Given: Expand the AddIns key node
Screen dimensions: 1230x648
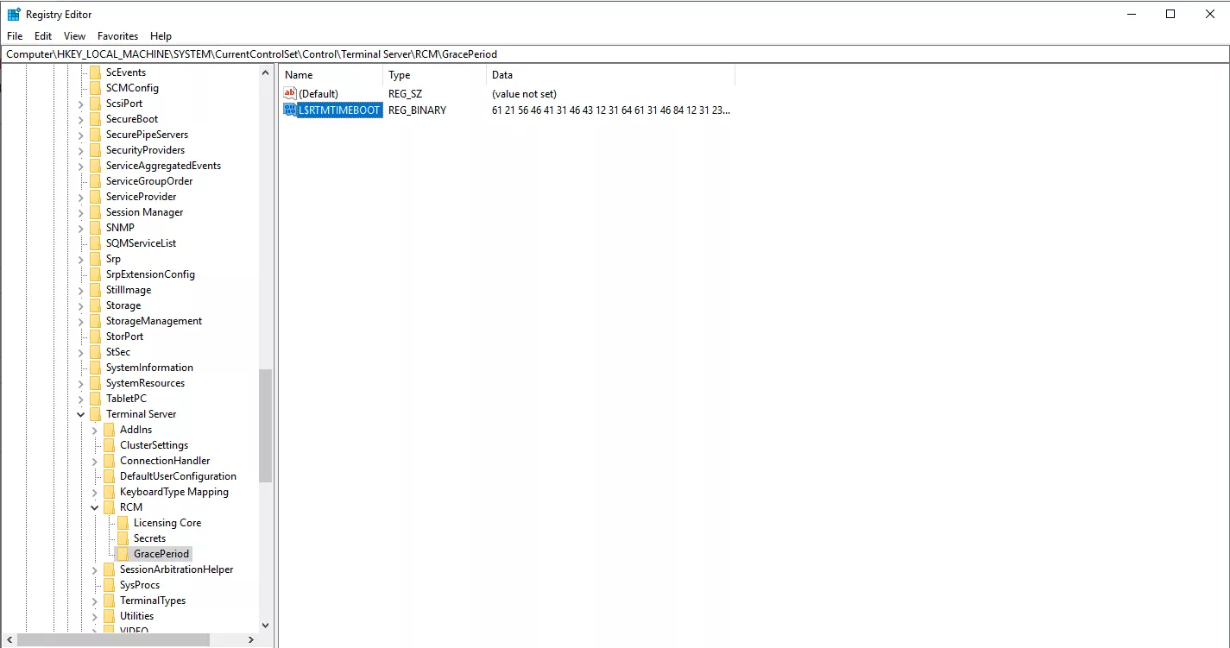Looking at the screenshot, I should [x=95, y=430].
